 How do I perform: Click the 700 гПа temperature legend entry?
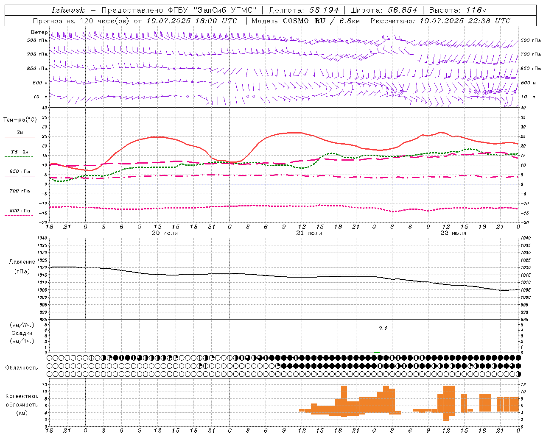20,191
